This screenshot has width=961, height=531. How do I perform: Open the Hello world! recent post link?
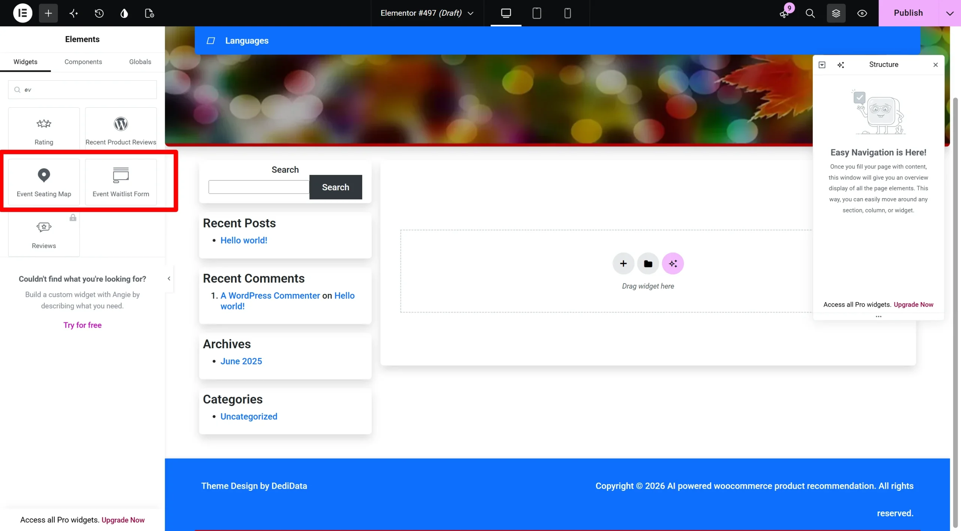tap(244, 240)
